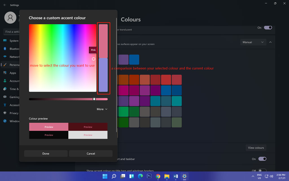Confirm the custom colour with Done
289x181 pixels.
coord(45,153)
